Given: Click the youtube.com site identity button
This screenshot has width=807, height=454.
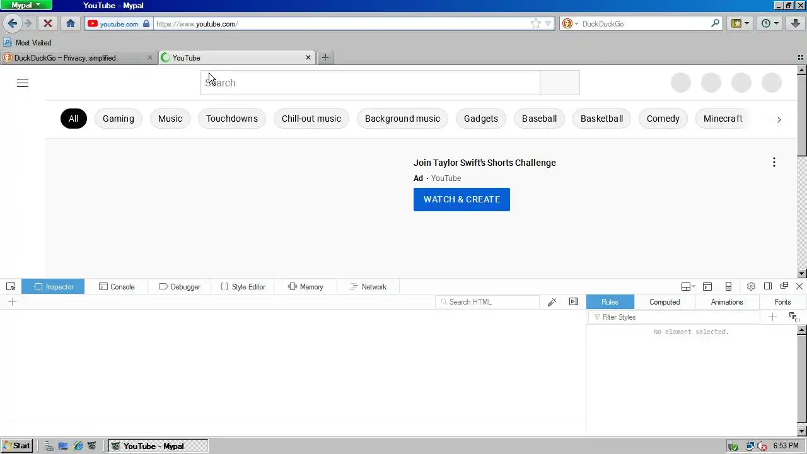Looking at the screenshot, I should (119, 23).
